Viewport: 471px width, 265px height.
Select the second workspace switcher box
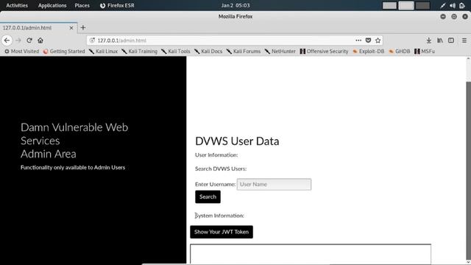406,5
